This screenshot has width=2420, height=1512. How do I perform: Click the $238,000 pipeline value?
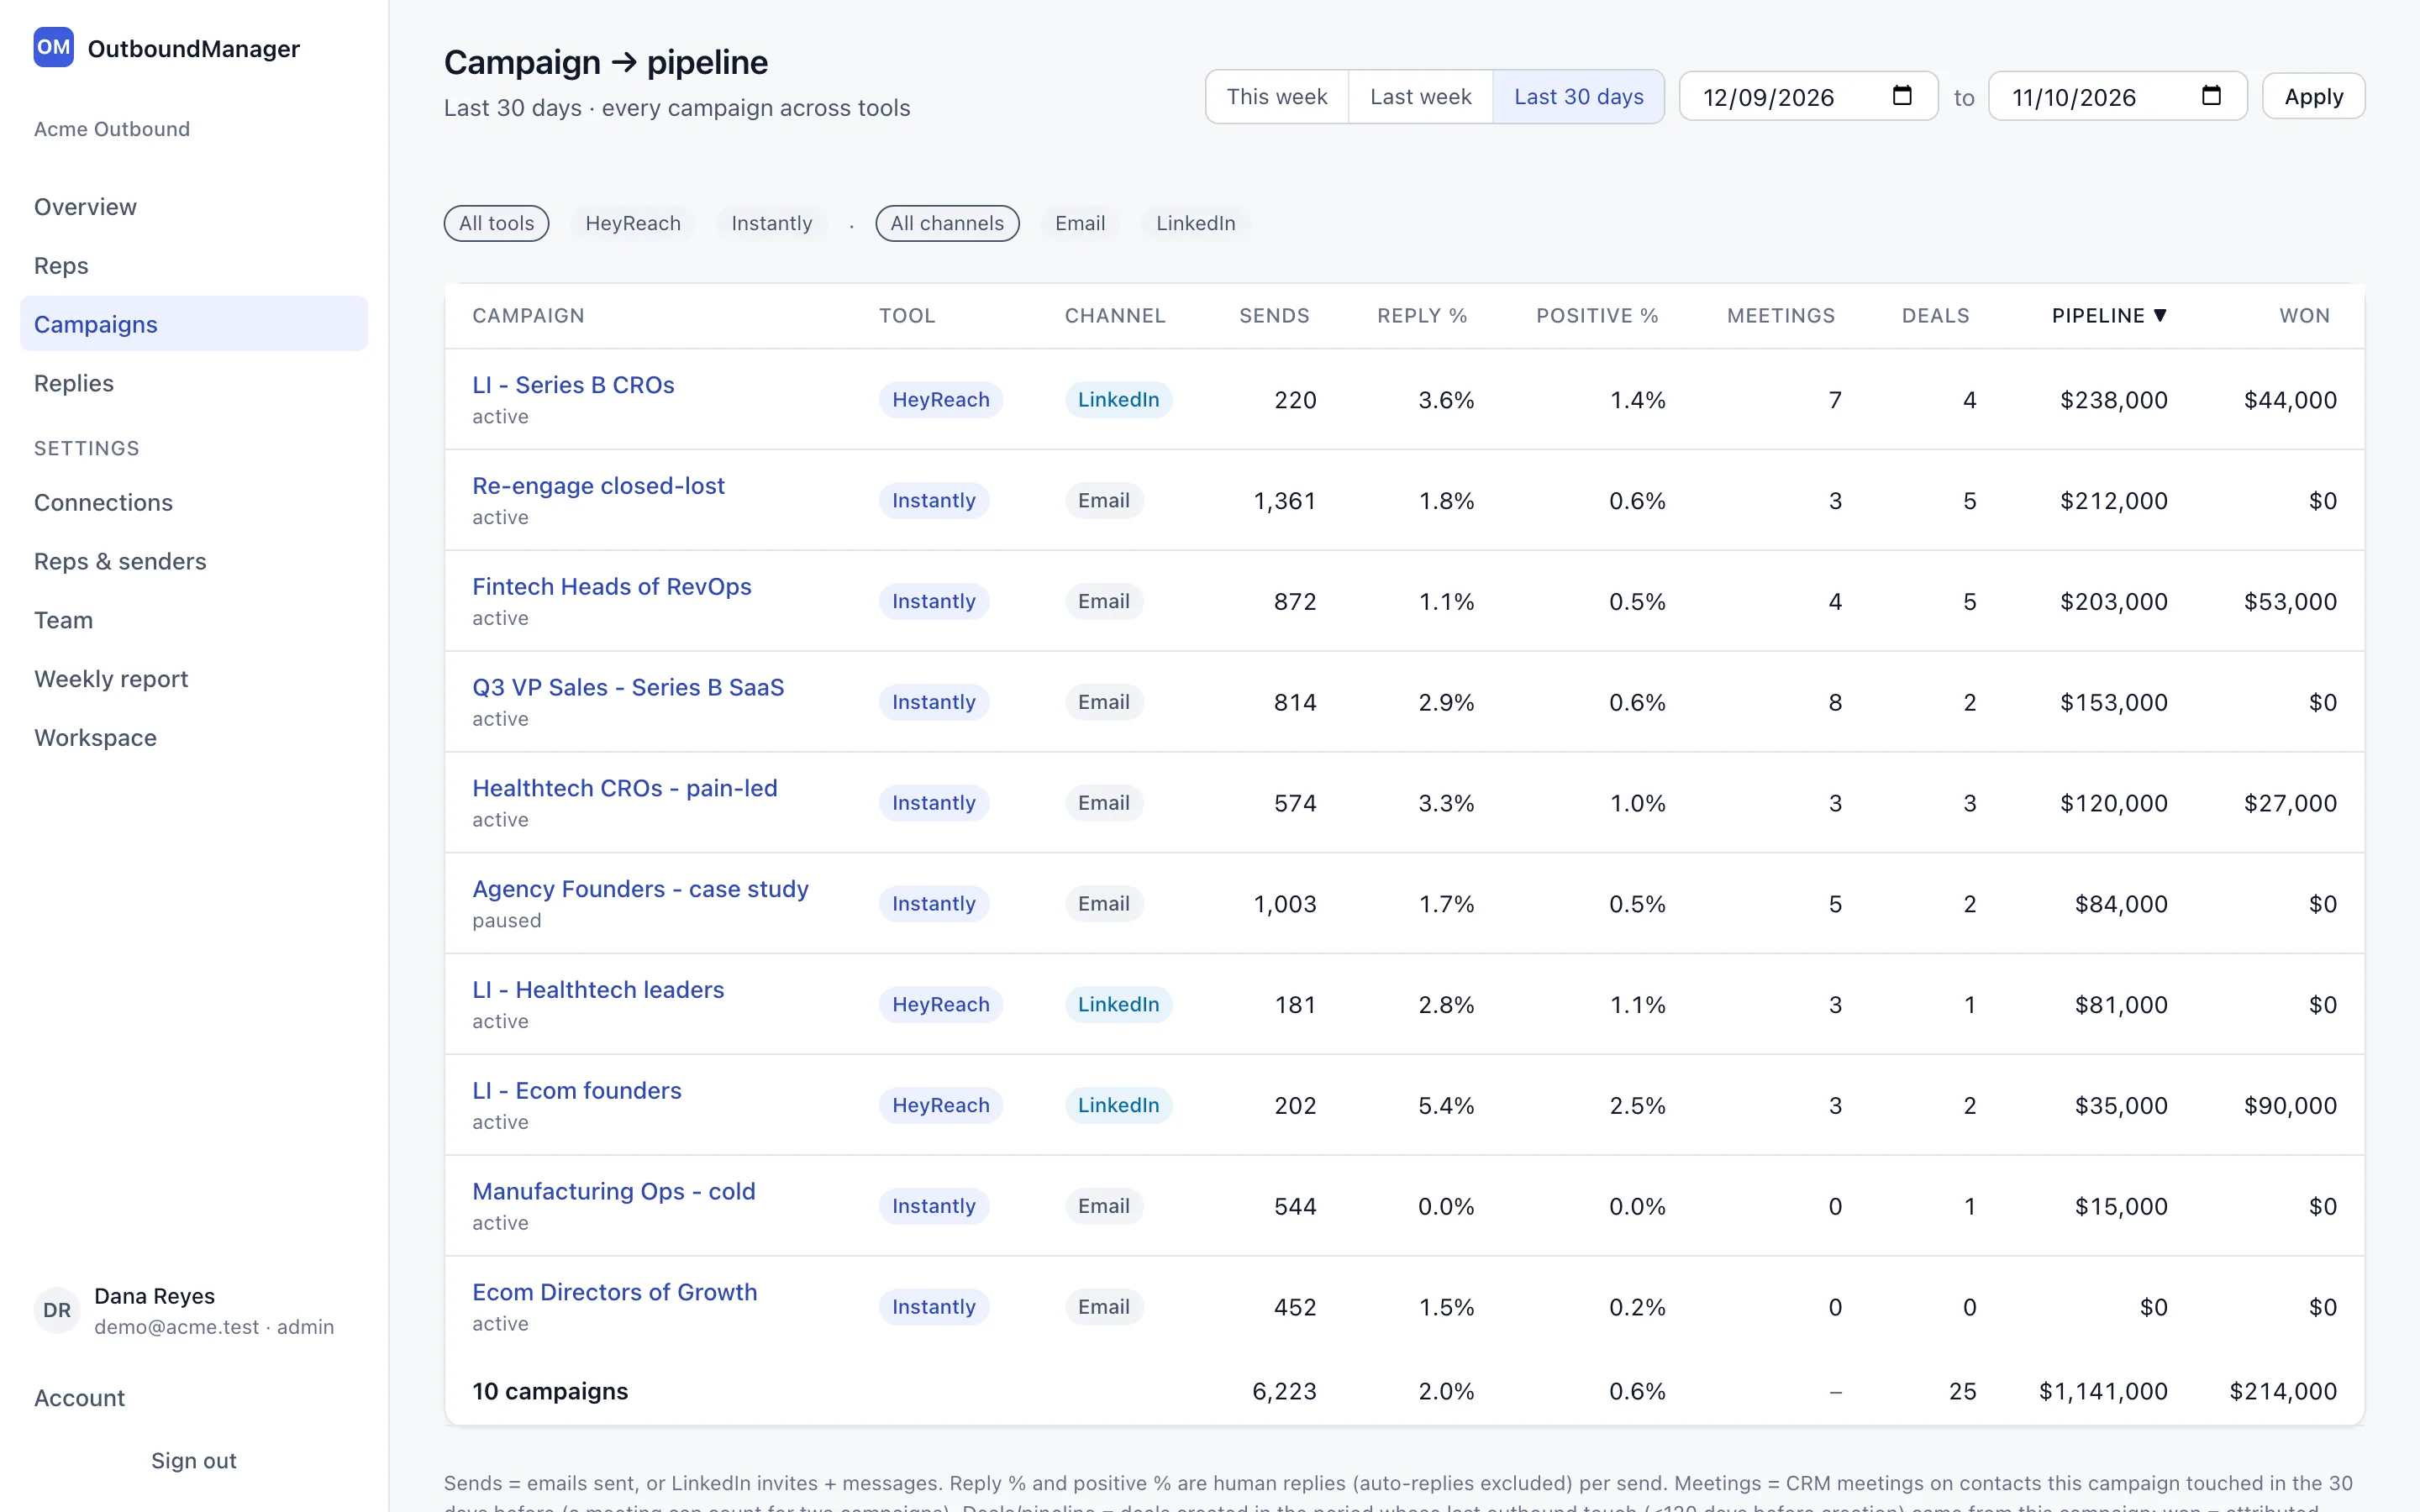(x=2113, y=400)
